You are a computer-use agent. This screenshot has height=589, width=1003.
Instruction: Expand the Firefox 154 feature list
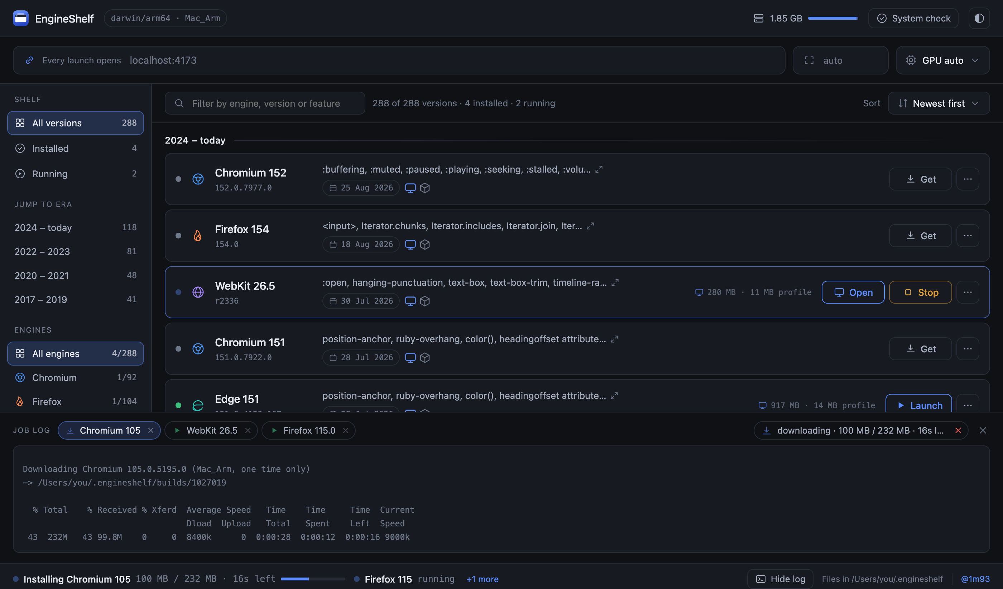coord(590,226)
